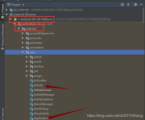Screen dimensions: 145x120
Task: Expand the blurred top project node
Action: [x=7, y=10]
